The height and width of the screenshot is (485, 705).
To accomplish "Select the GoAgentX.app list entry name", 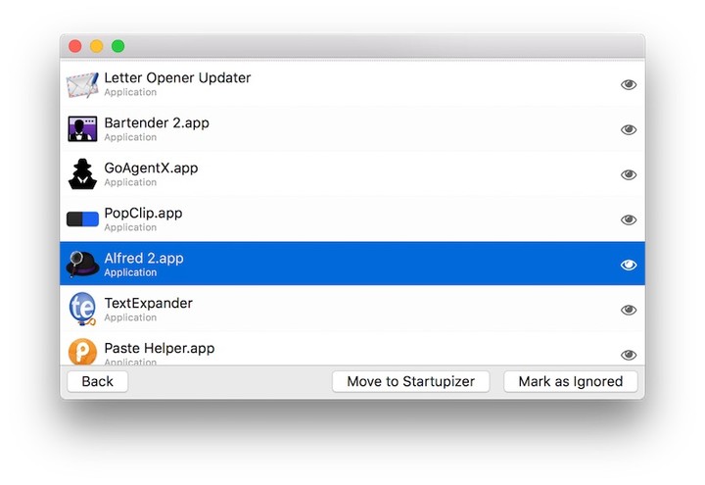I will pyautogui.click(x=151, y=169).
